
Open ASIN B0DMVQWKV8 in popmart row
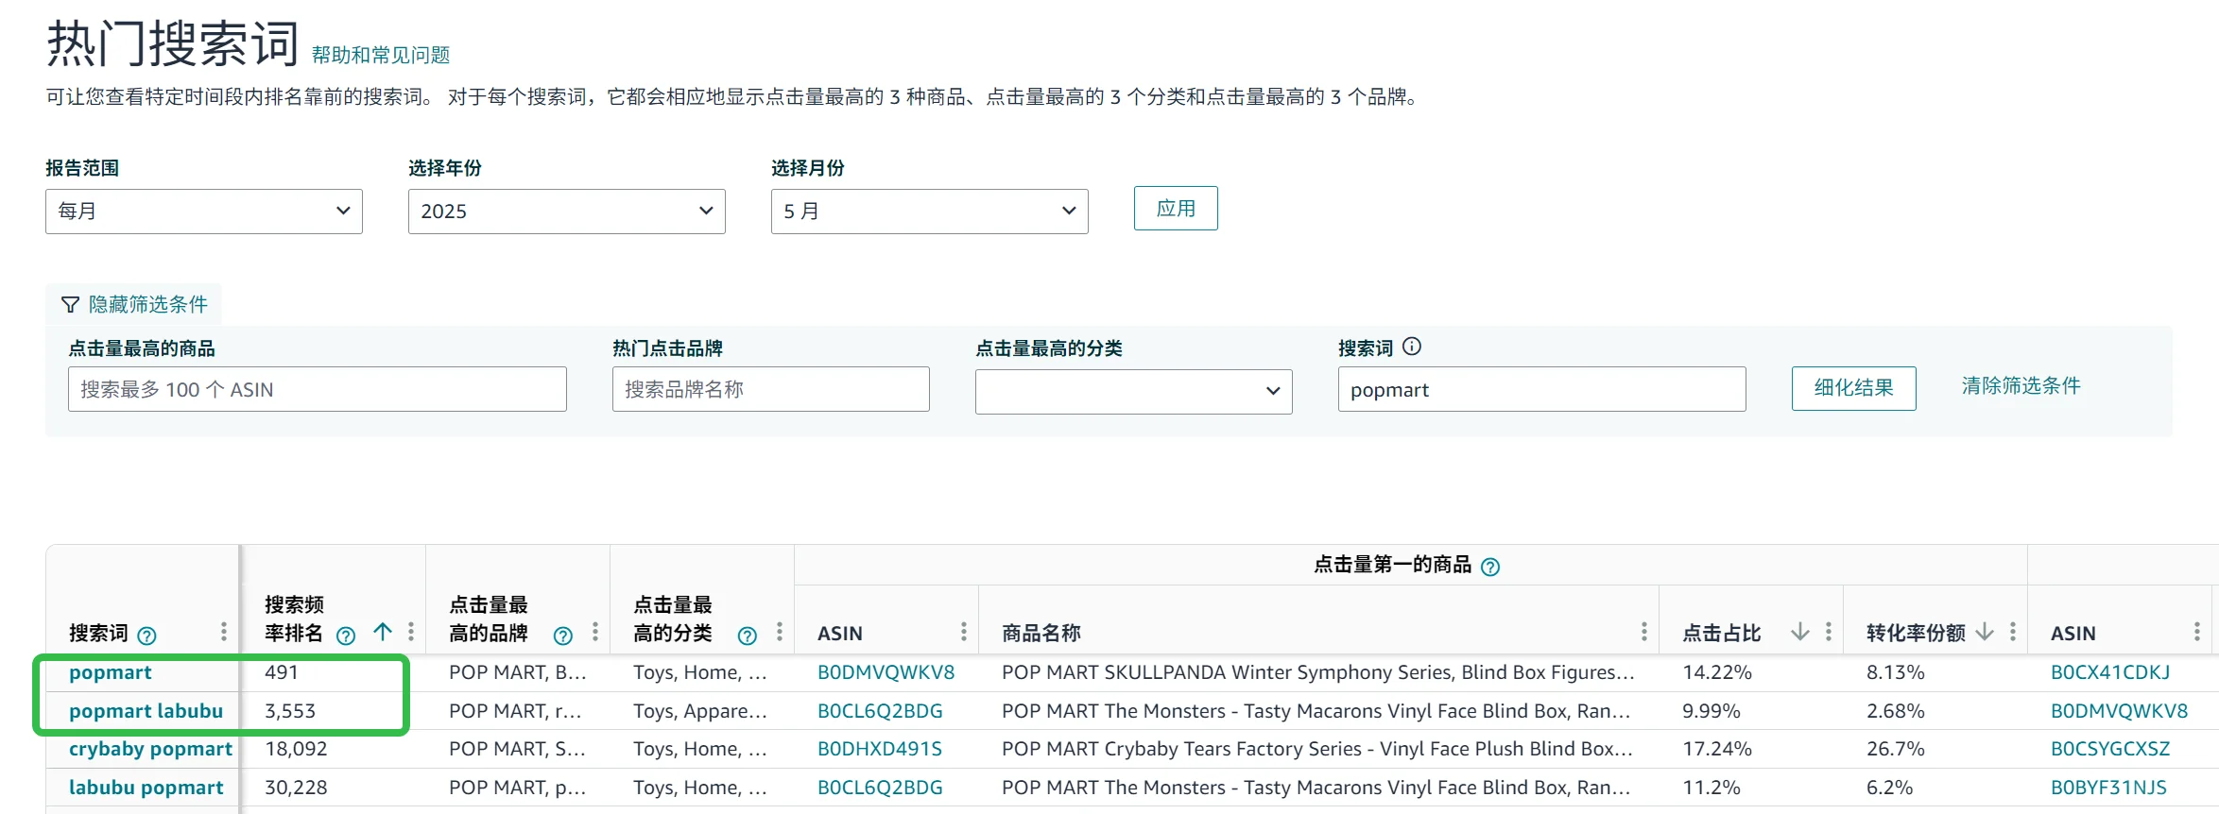point(886,672)
